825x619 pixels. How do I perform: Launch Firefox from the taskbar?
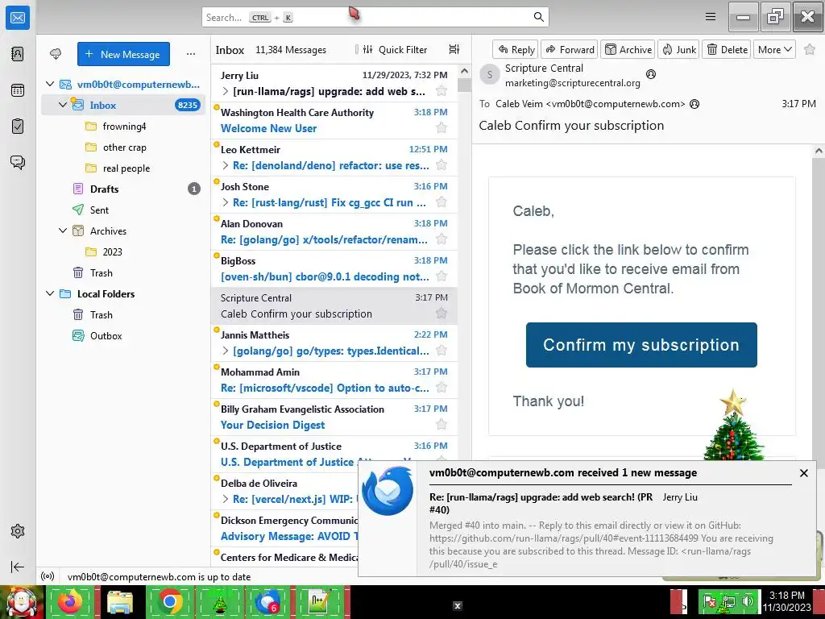coord(71,601)
